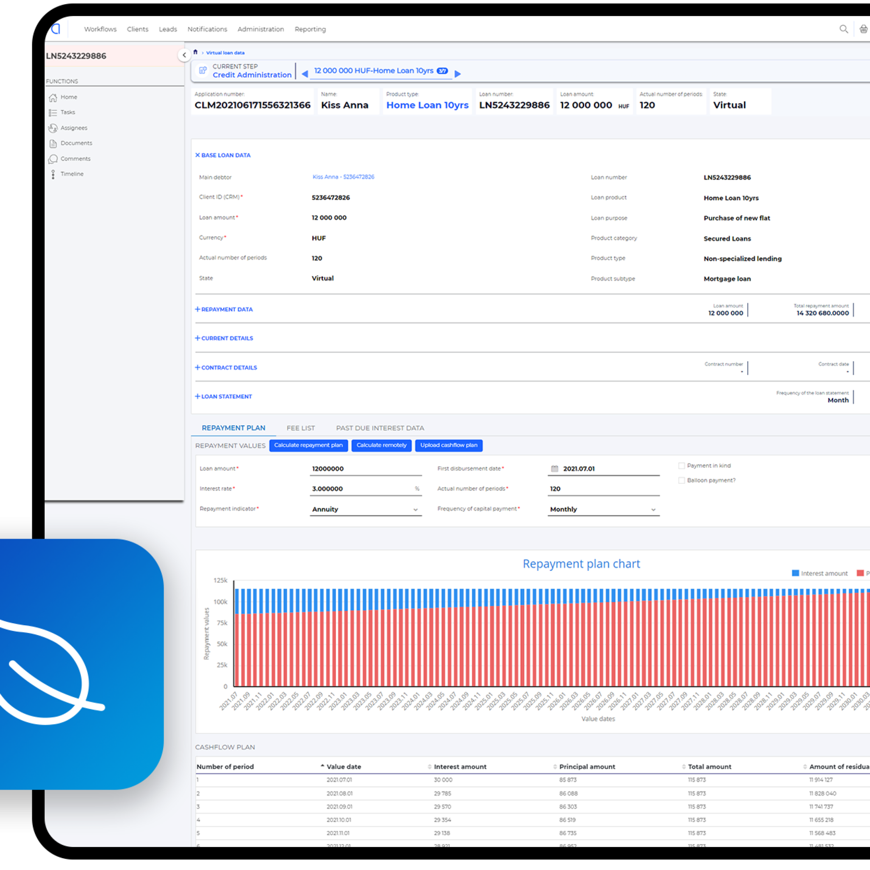Collapse sidebar with the chevron arrow button
The width and height of the screenshot is (870, 870).
tap(184, 55)
